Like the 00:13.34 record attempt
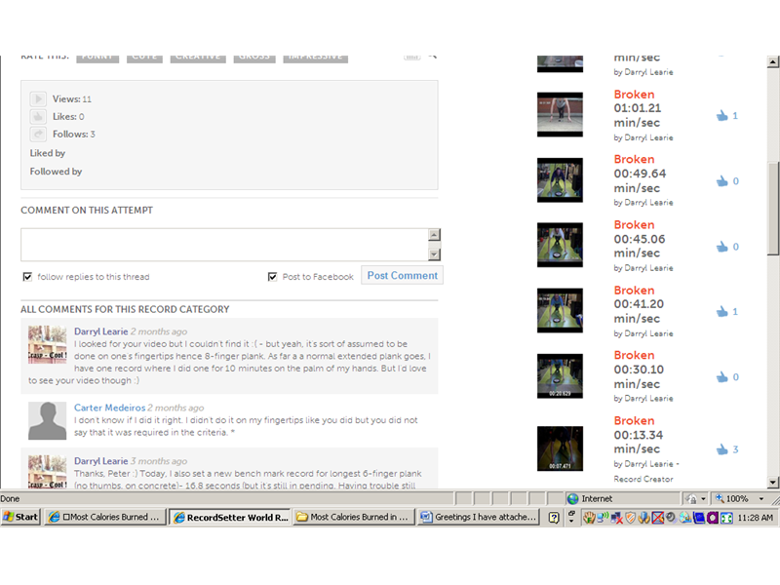 pos(721,449)
